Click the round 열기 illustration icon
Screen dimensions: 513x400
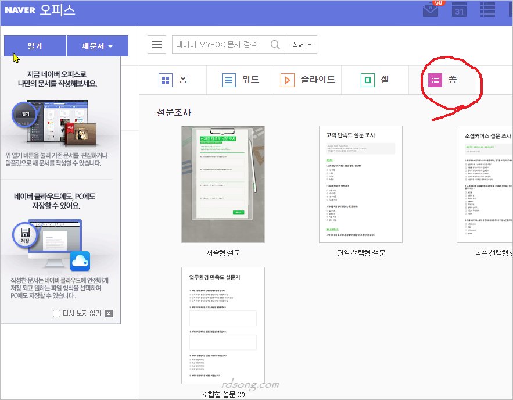coord(26,115)
